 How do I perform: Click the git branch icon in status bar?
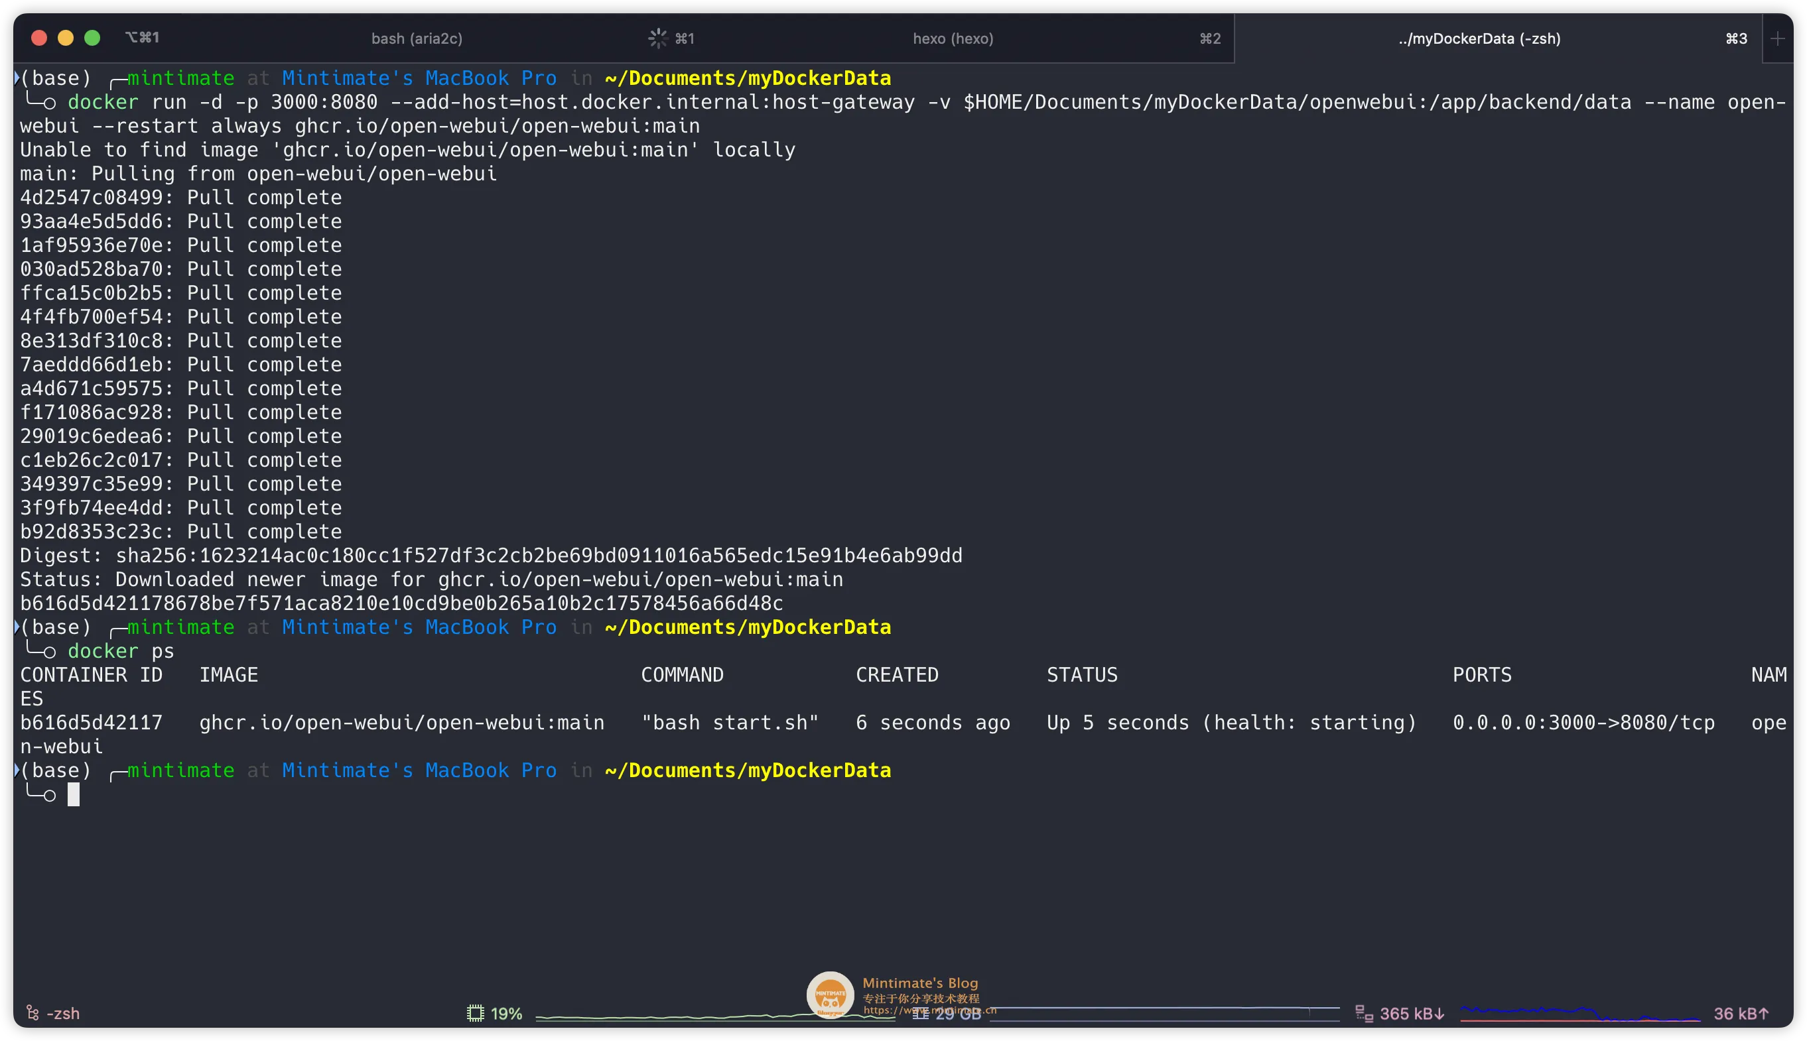pos(33,1012)
